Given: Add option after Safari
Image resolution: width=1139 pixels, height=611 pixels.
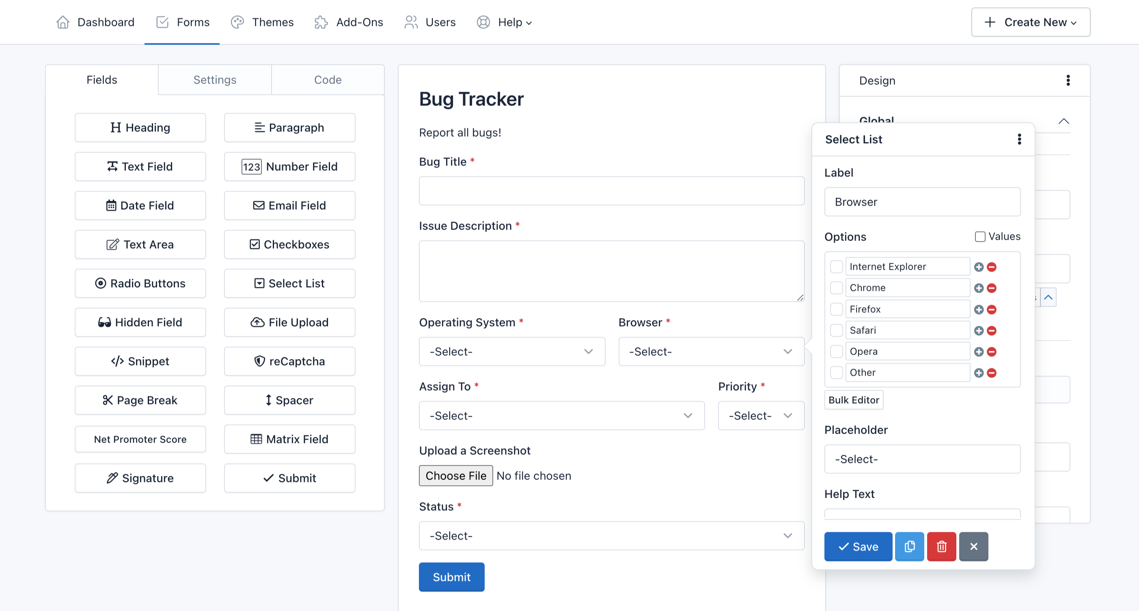Looking at the screenshot, I should (979, 331).
